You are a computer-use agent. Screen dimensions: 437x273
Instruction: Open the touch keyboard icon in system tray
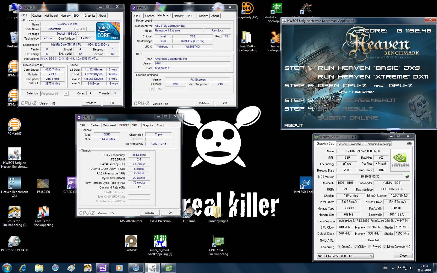(385, 268)
